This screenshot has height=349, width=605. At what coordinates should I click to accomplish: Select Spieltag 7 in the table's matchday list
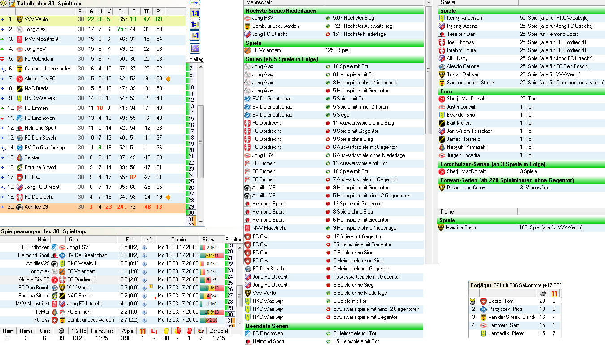coord(191,69)
